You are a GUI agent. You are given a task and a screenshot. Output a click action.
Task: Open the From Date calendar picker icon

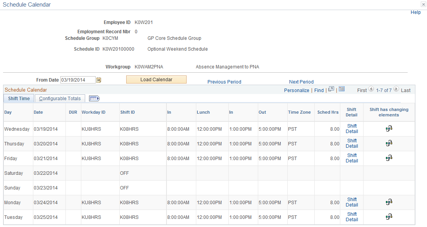click(99, 80)
